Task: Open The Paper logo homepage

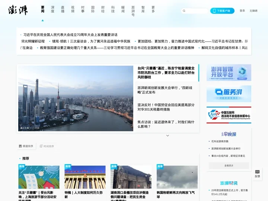Action: coord(18,10)
